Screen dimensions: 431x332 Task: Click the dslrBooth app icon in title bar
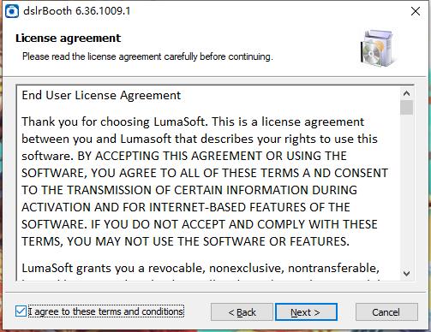12,11
